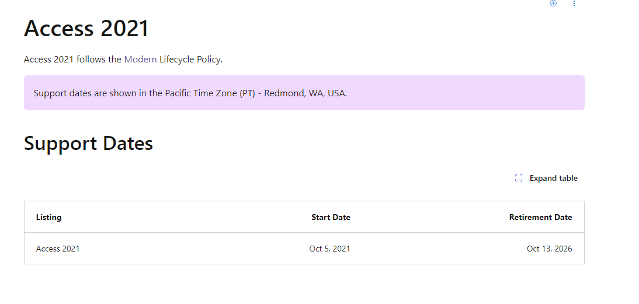Select the Listing column header
The width and height of the screenshot is (639, 304).
pyautogui.click(x=48, y=217)
